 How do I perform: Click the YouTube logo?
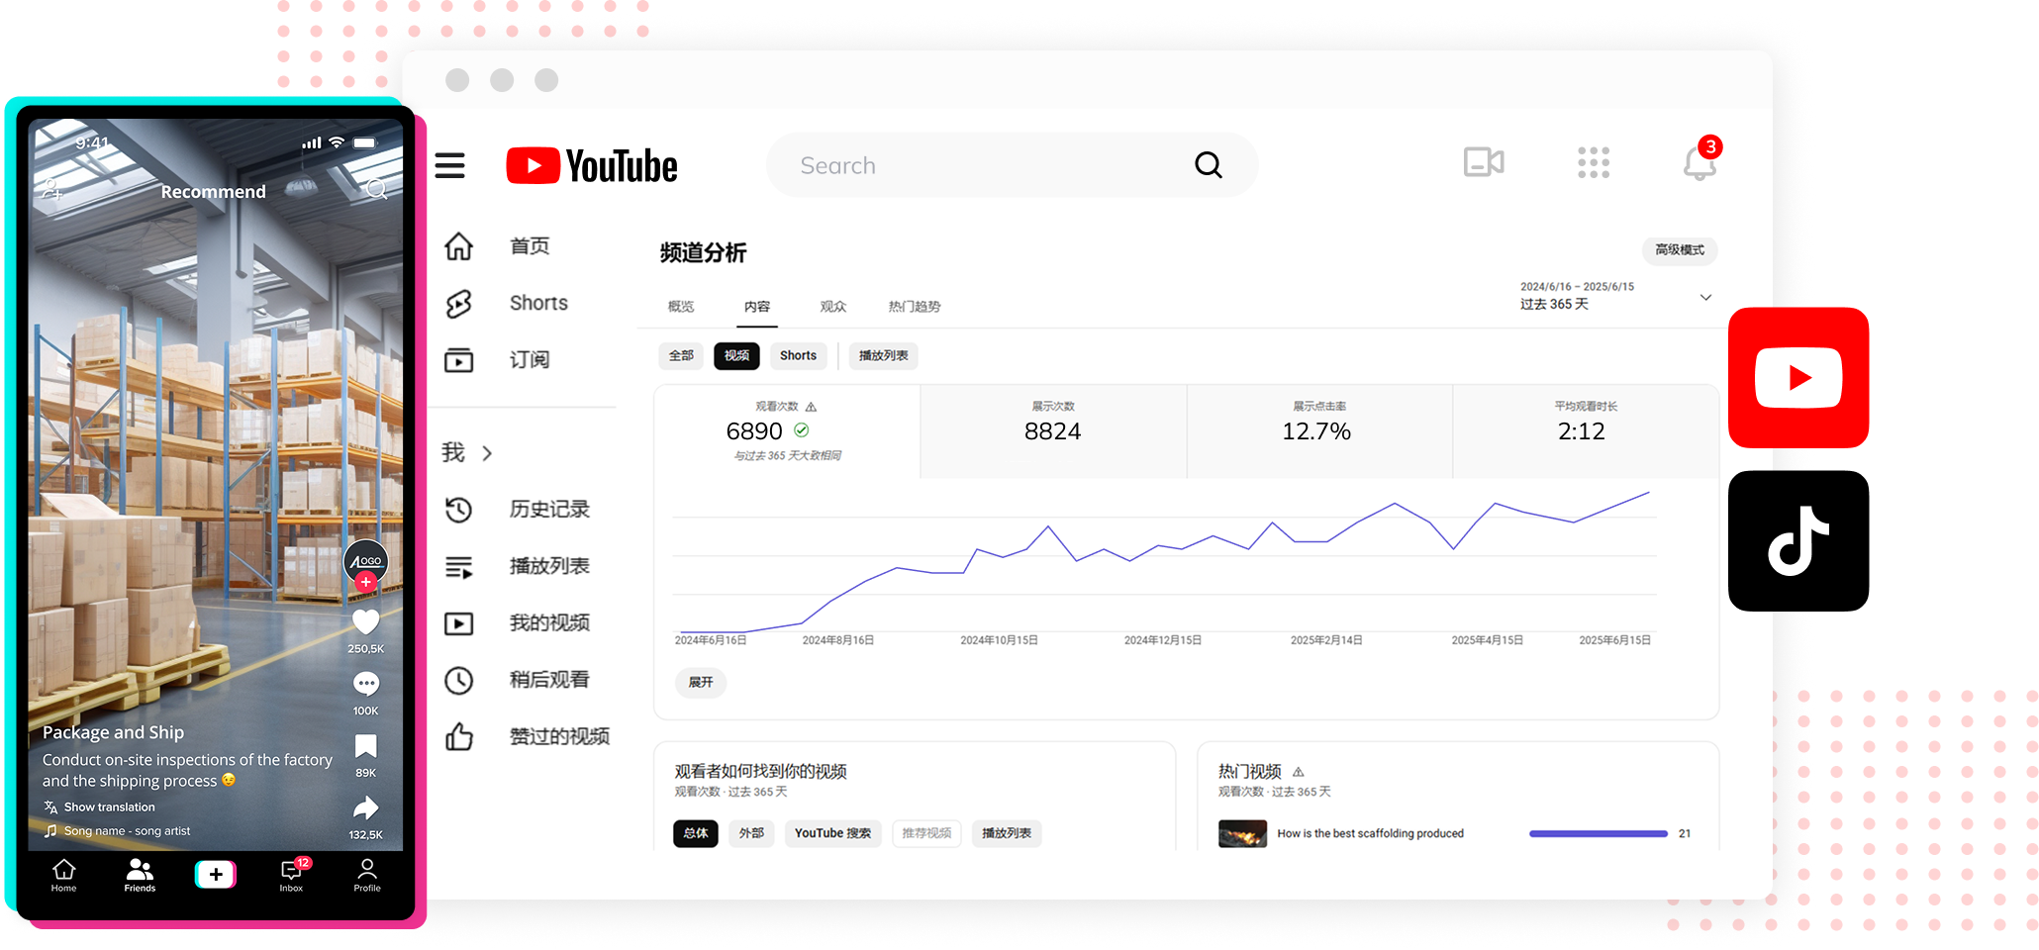[592, 165]
